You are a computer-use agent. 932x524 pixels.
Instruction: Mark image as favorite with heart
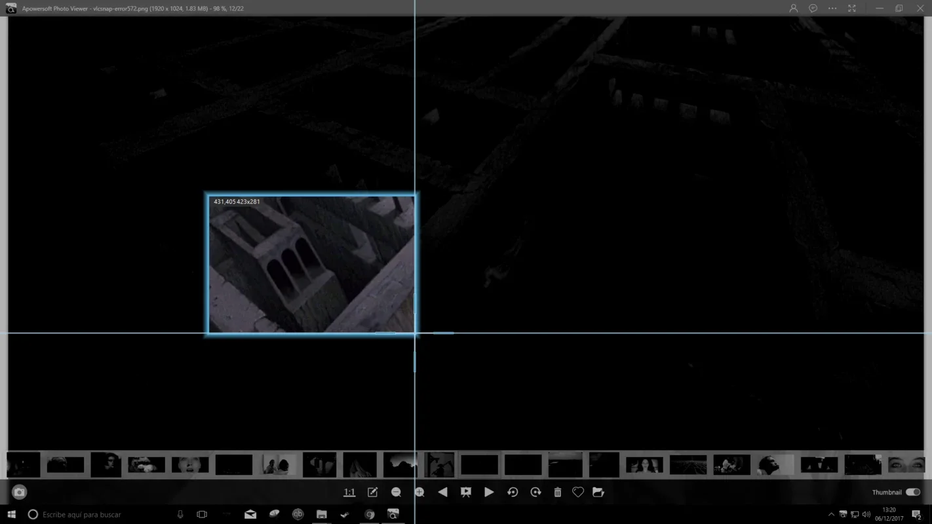click(578, 492)
